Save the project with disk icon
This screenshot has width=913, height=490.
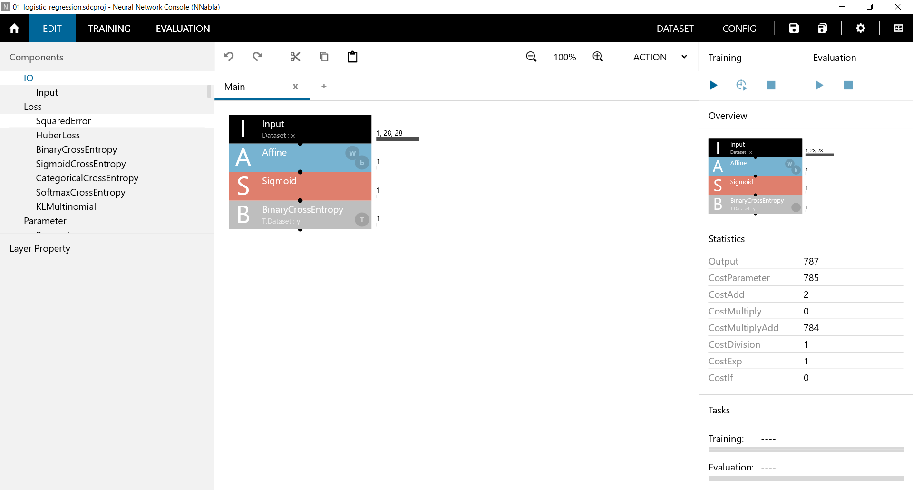tap(794, 29)
